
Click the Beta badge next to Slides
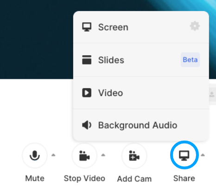190,60
